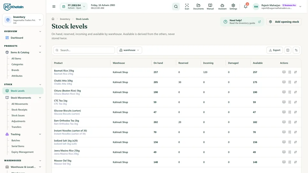Image resolution: width=308 pixels, height=173 pixels.
Task: Focus the stock Search field
Action: point(84,50)
